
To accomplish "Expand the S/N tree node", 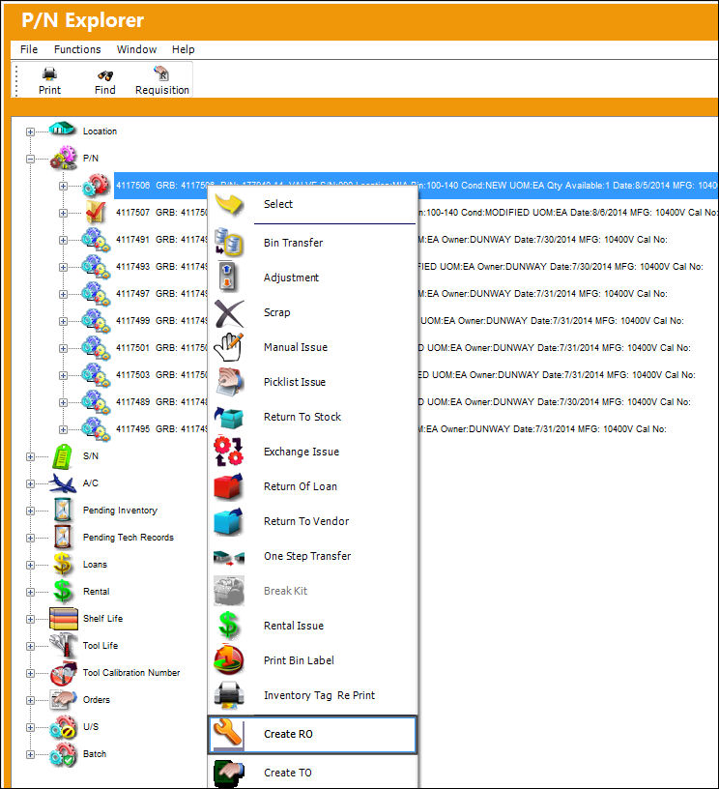I will 30,457.
